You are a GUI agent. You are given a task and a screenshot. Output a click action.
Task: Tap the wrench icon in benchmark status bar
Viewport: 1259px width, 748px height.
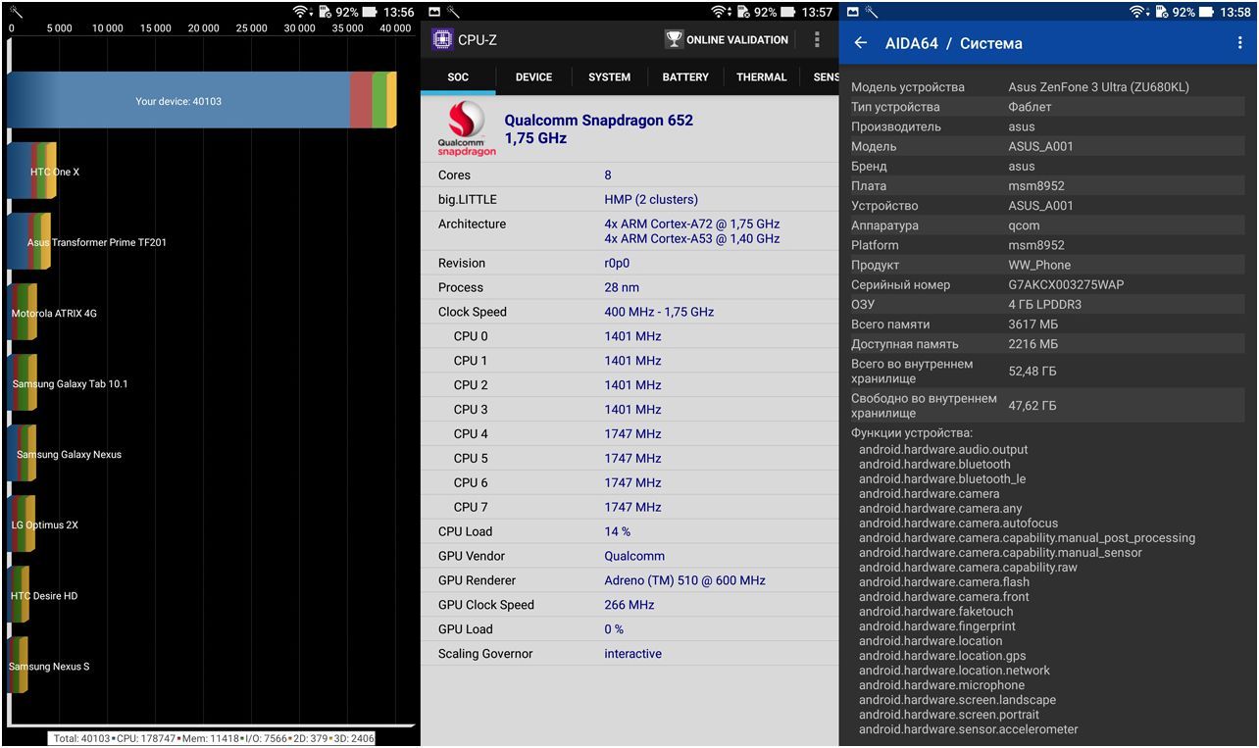pyautogui.click(x=17, y=12)
